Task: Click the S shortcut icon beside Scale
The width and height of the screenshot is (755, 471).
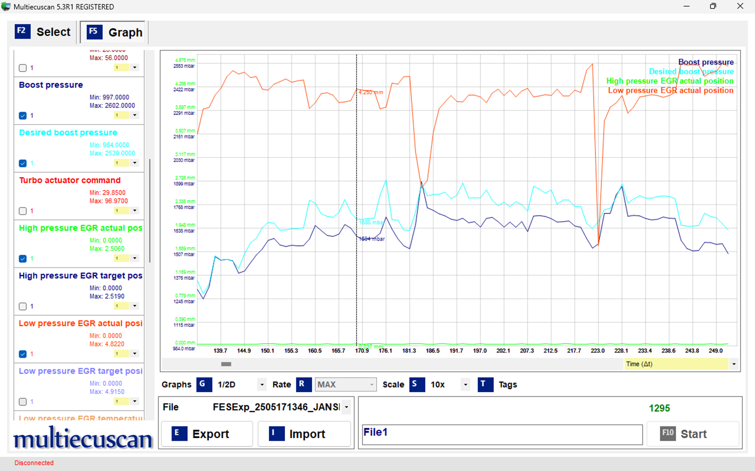Action: click(x=417, y=384)
